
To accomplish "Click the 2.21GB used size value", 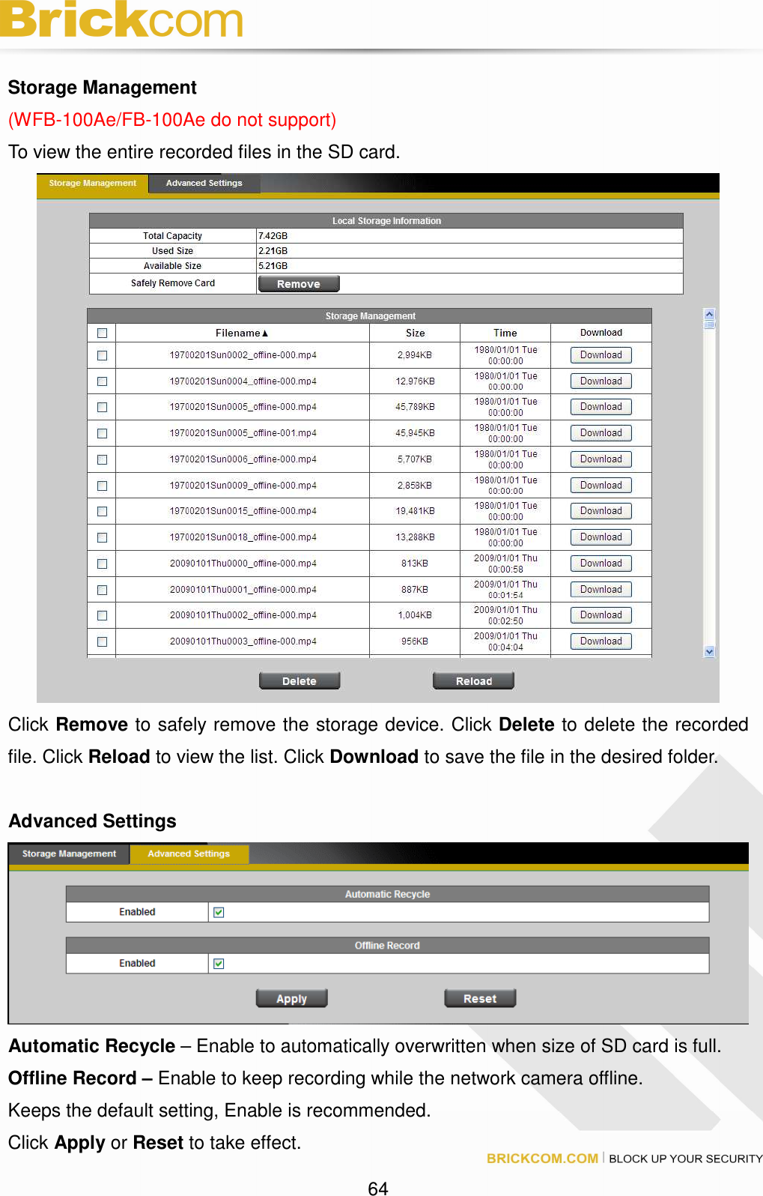I will 273,251.
